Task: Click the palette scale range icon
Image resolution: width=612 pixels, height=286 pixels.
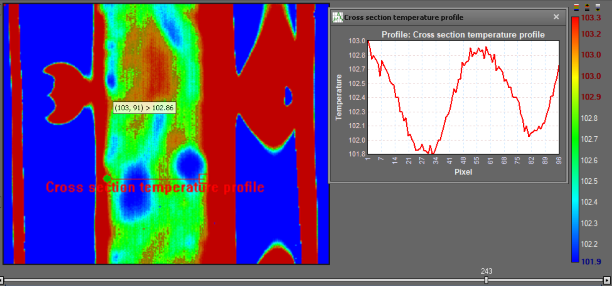Action: point(577,7)
